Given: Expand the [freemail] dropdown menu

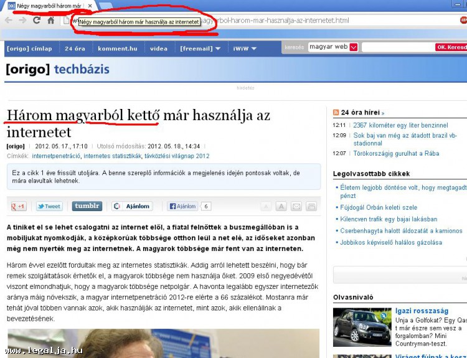Looking at the screenshot, I should 200,48.
